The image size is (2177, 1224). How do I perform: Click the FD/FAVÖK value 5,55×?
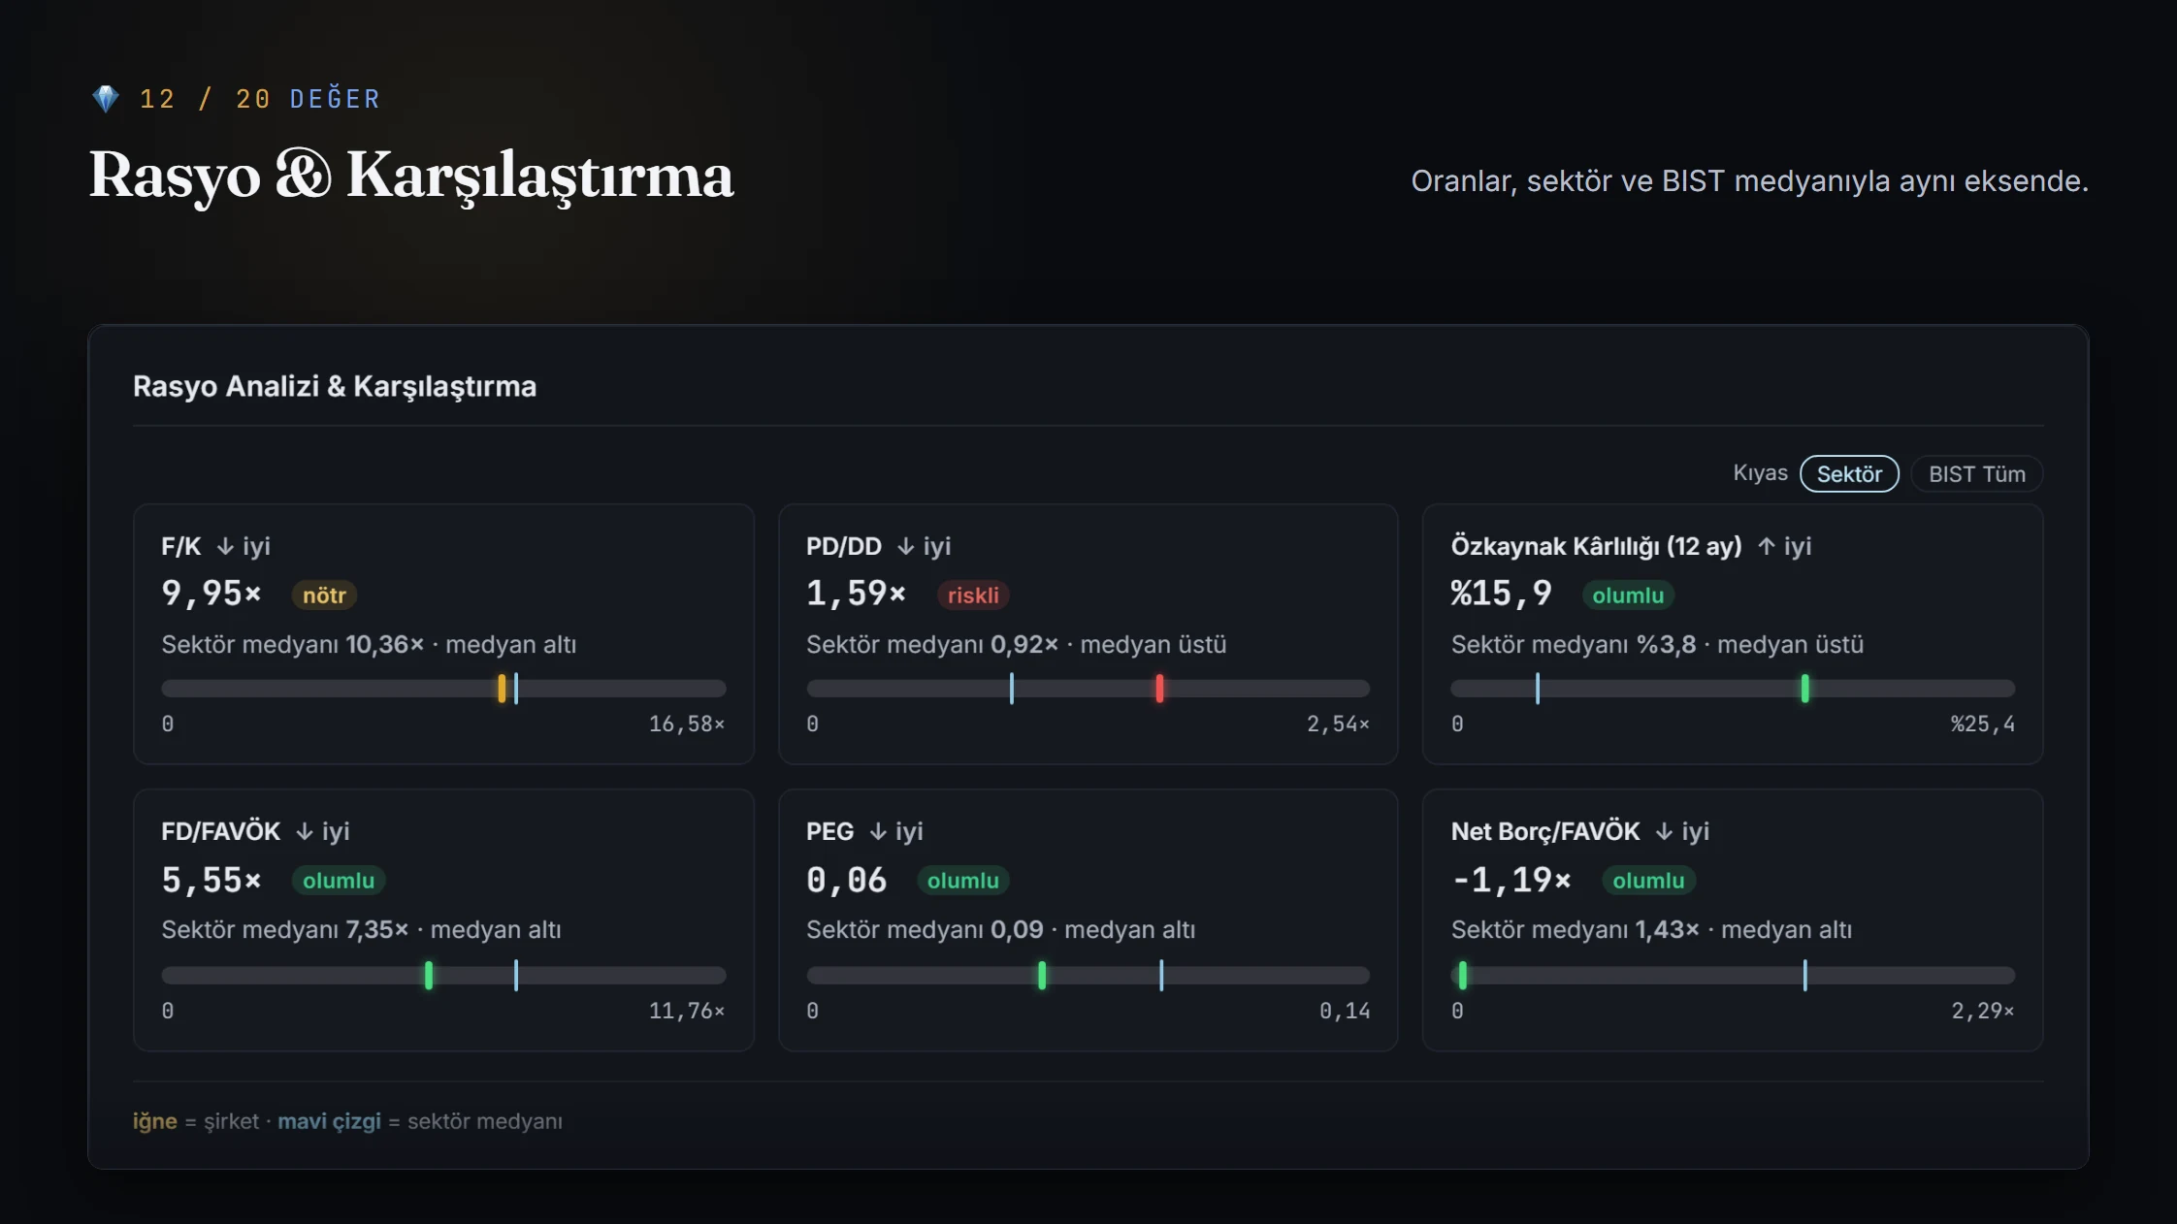[211, 881]
